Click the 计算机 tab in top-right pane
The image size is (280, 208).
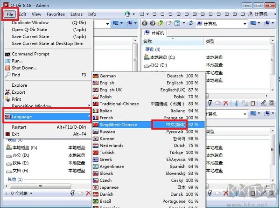154,33
